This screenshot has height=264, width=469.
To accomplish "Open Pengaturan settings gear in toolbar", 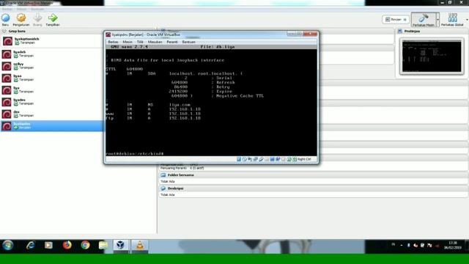I will coord(21,18).
